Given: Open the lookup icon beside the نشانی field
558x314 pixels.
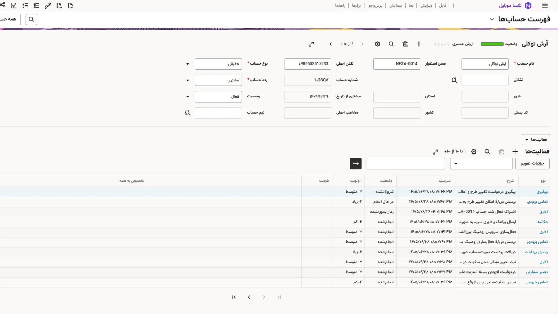Looking at the screenshot, I should [454, 80].
